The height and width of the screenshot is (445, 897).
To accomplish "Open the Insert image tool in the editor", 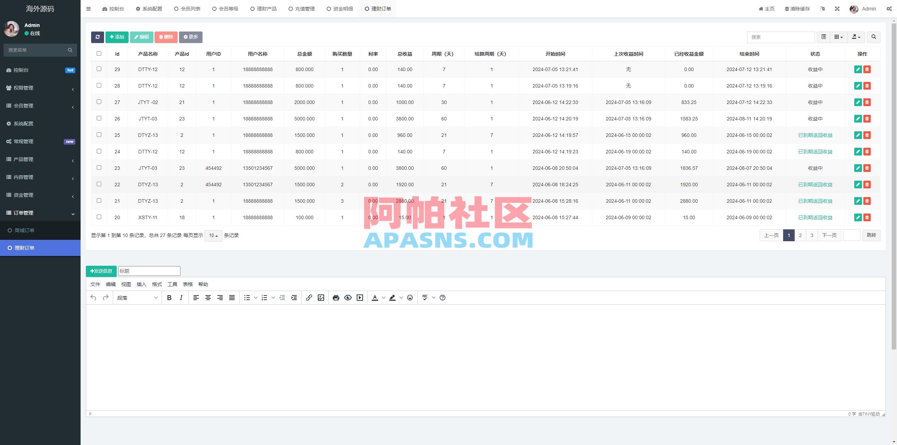I will pyautogui.click(x=321, y=298).
